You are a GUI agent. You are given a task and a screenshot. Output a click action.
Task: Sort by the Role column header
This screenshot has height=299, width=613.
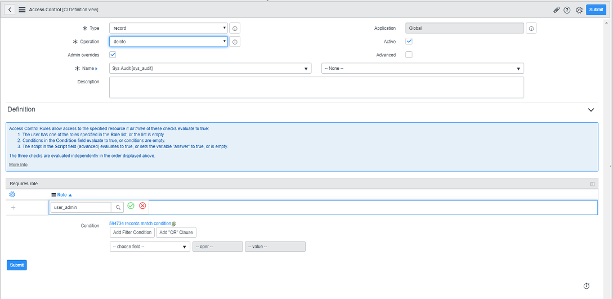[x=62, y=195]
